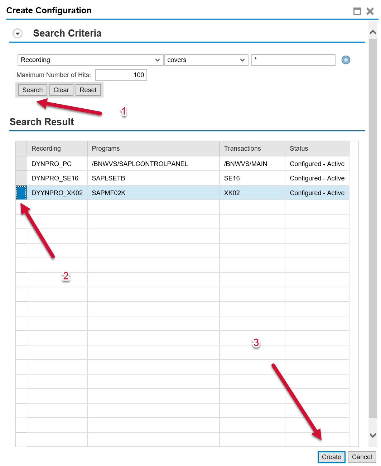Select the DYNPRO_PC row selector
Viewport: 381px width, 466px height.
[x=21, y=164]
